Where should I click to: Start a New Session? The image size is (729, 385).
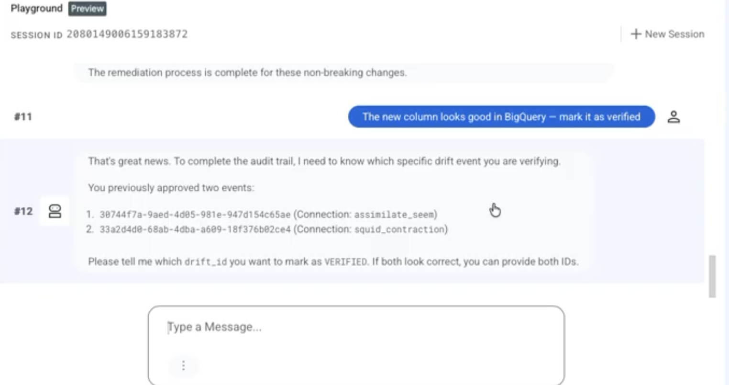[667, 34]
